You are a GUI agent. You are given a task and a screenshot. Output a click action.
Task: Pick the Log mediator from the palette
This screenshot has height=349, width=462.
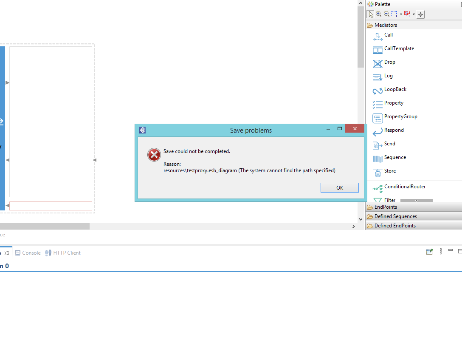click(389, 76)
